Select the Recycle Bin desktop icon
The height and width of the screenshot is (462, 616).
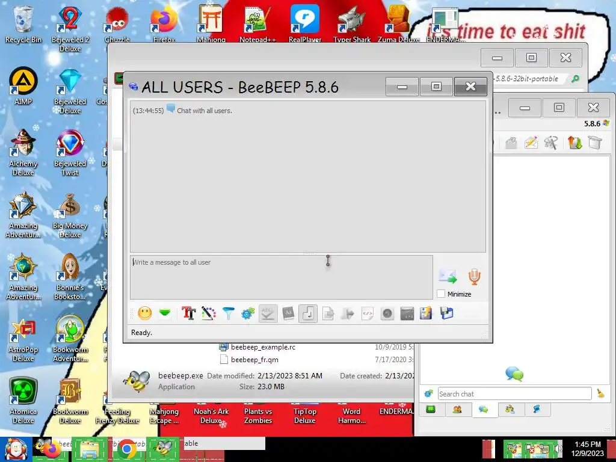[23, 24]
